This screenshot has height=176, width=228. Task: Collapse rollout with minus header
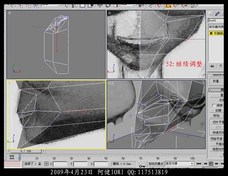(216, 90)
